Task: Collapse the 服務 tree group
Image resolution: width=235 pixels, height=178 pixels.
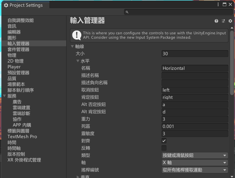Action: [x=4, y=96]
